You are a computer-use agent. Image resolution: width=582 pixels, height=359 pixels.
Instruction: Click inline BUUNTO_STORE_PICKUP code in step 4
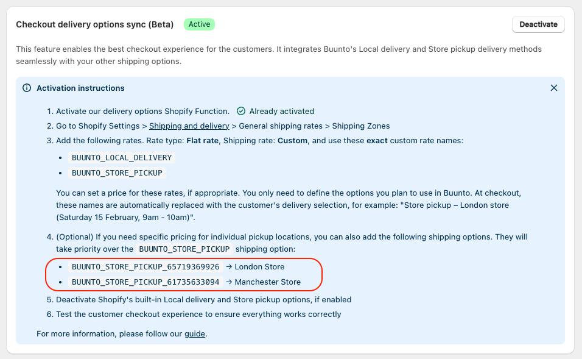184,249
